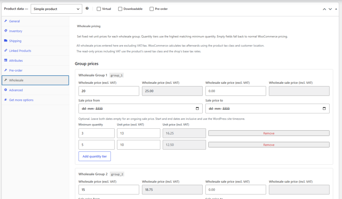This screenshot has width=342, height=199.
Task: Click the Attributes table icon
Action: coord(6,60)
